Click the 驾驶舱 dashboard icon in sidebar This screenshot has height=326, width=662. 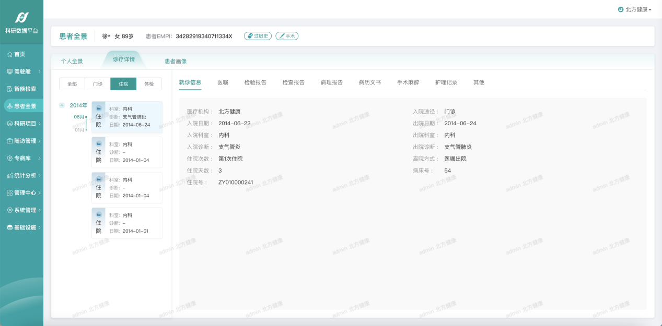(x=9, y=71)
